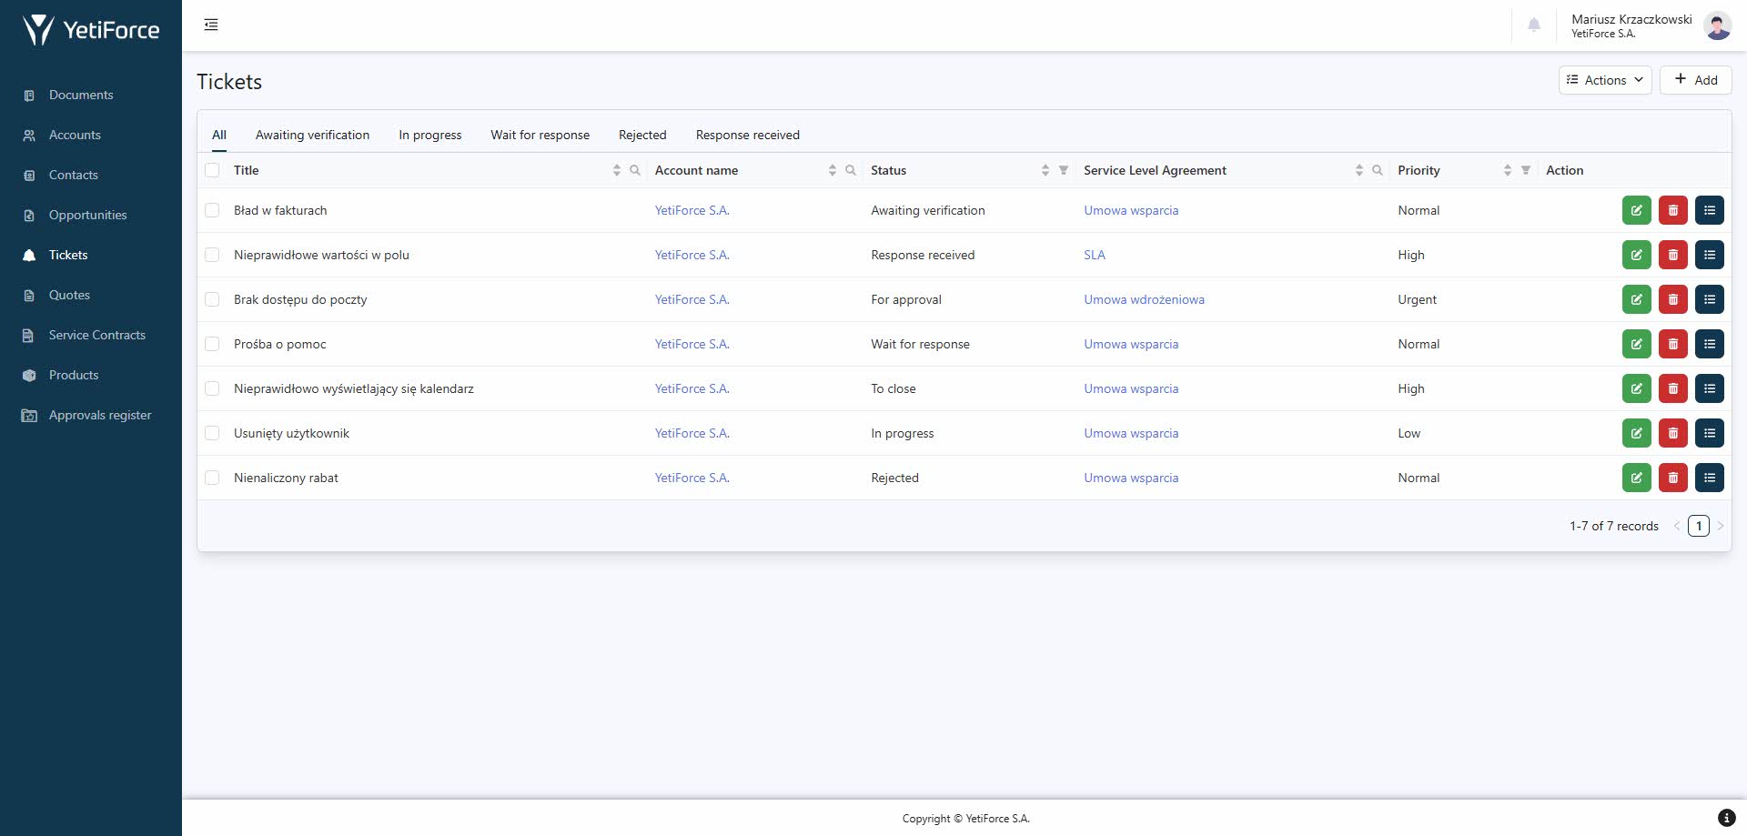Open the notifications bell
Image resolution: width=1747 pixels, height=836 pixels.
(x=1533, y=25)
